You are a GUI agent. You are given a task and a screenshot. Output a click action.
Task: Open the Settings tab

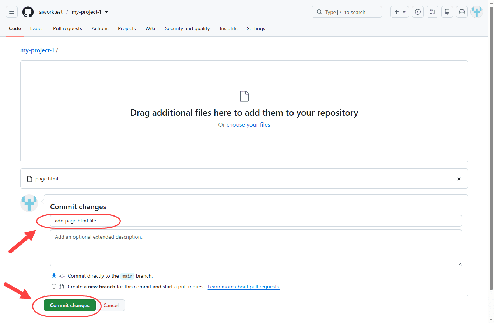[256, 28]
